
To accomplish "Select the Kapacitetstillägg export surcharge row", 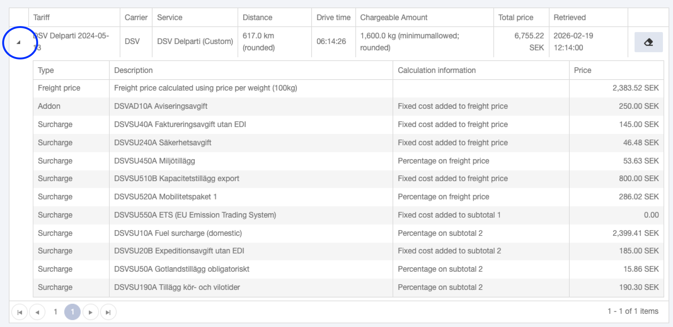I will [348, 179].
